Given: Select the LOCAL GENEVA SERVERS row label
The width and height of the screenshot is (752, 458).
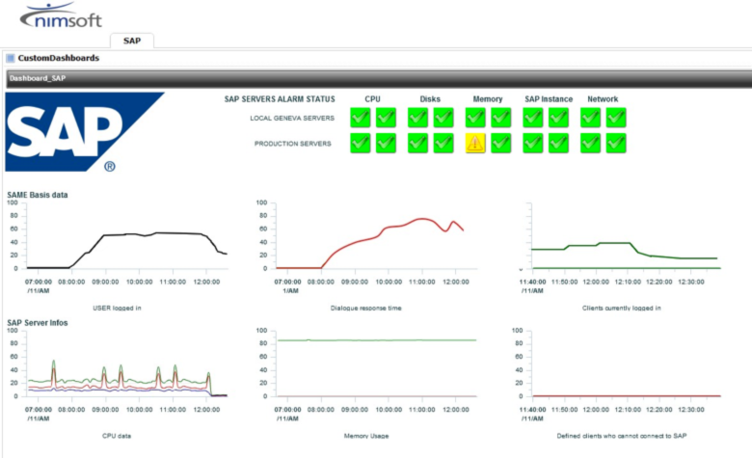Looking at the screenshot, I should [292, 118].
